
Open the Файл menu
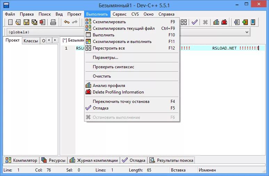pyautogui.click(x=10, y=14)
